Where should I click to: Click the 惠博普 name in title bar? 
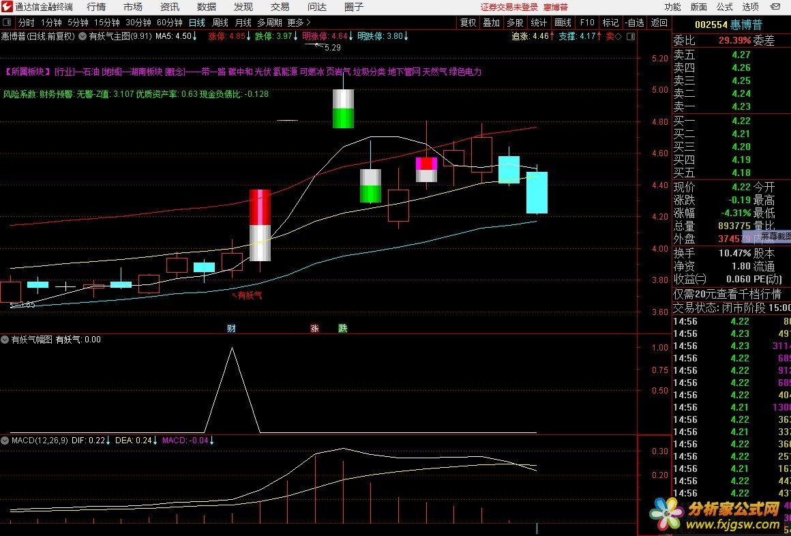coord(556,7)
